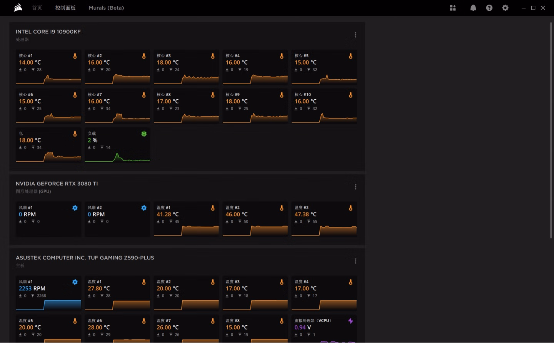This screenshot has width=554, height=343.
Task: Open the widgets grid icon in top bar
Action: (453, 8)
